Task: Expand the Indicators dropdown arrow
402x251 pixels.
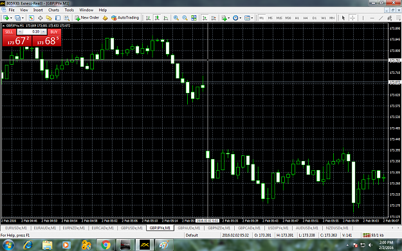Action: [x=229, y=18]
